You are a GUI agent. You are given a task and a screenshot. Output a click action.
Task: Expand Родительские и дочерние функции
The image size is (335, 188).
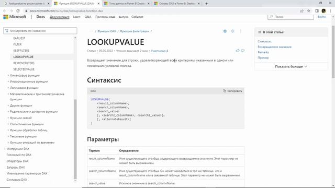(33, 112)
